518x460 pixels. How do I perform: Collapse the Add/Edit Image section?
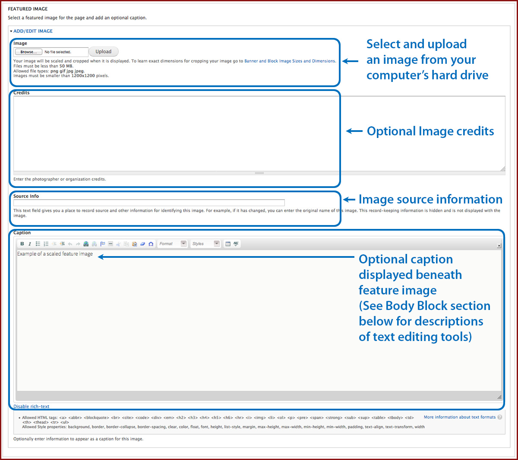click(33, 31)
